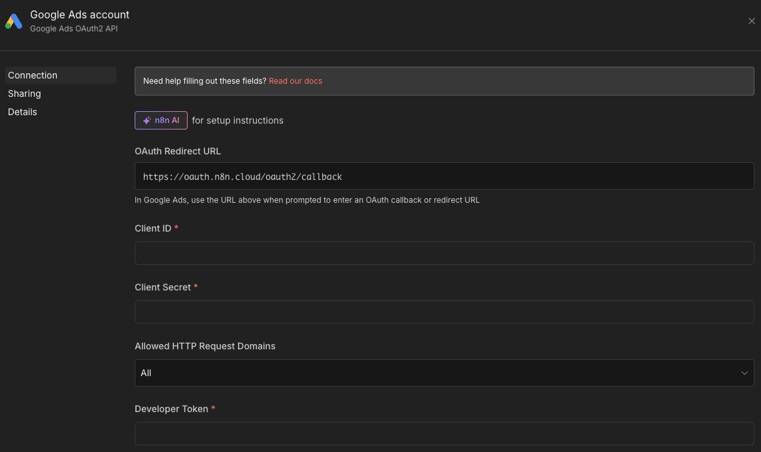Click the 'OAuth Redirect URL' label
761x452 pixels.
pos(178,151)
